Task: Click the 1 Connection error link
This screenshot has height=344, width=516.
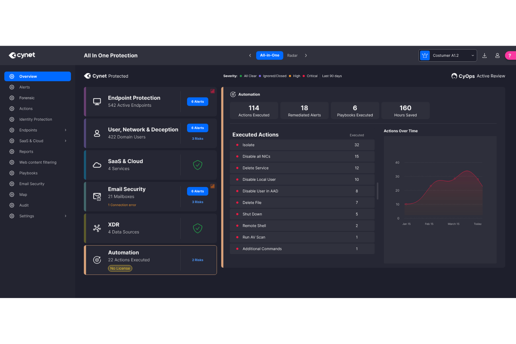Action: tap(122, 205)
